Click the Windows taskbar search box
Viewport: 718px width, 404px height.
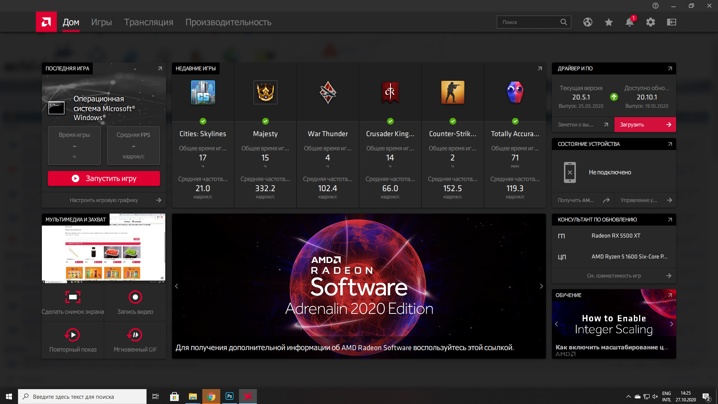point(82,397)
